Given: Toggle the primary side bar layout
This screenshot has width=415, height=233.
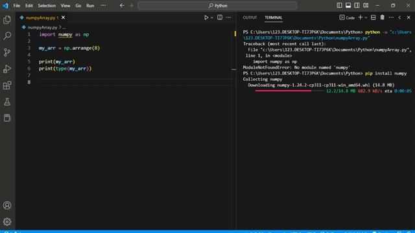Looking at the screenshot, I should click(x=339, y=6).
